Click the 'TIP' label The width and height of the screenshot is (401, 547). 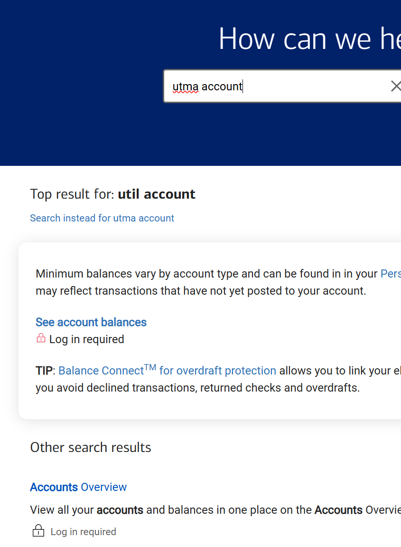click(x=44, y=371)
